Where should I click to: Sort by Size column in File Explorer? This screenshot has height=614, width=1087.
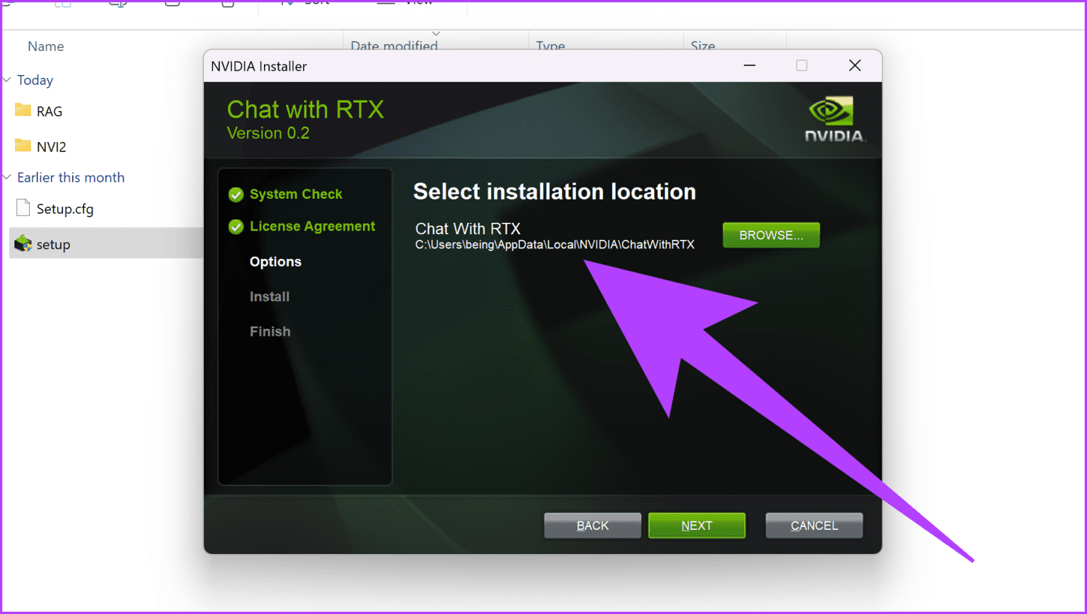tap(703, 46)
